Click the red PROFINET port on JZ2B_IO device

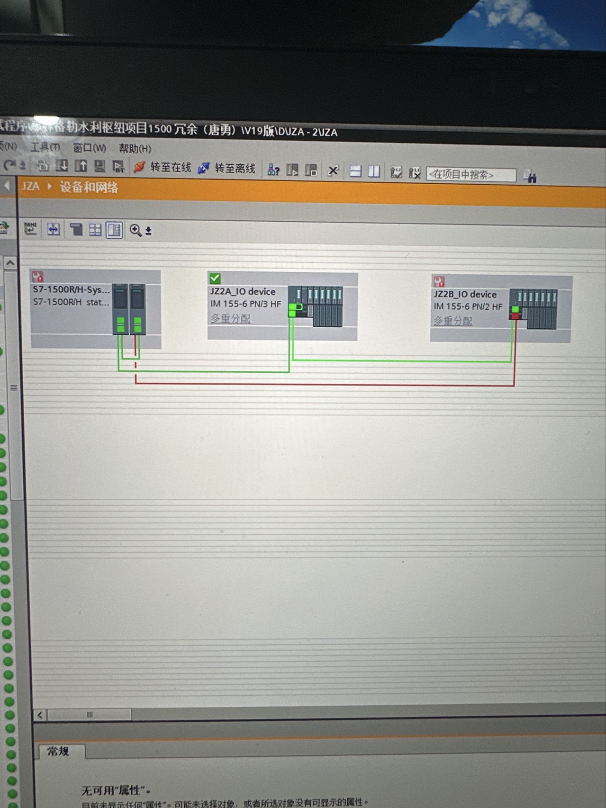[x=515, y=316]
